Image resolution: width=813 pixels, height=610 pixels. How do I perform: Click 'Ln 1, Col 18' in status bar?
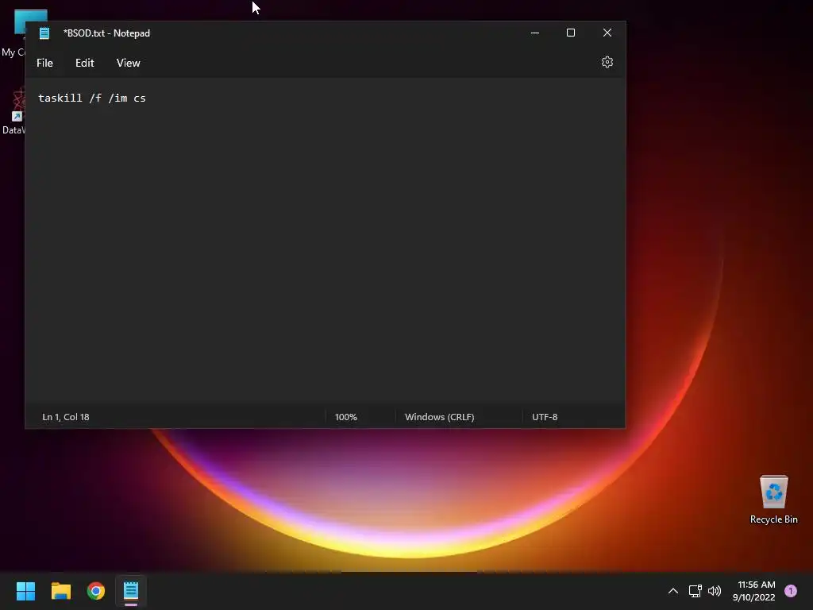(66, 417)
